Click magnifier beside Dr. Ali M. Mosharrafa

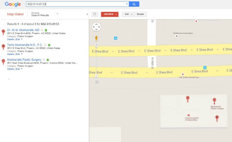[42, 30]
